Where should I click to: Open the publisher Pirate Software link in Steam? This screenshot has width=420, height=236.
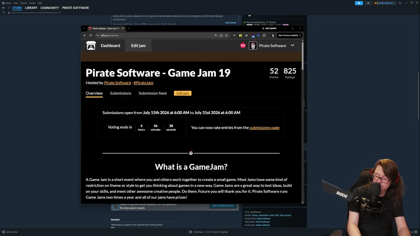[263, 222]
